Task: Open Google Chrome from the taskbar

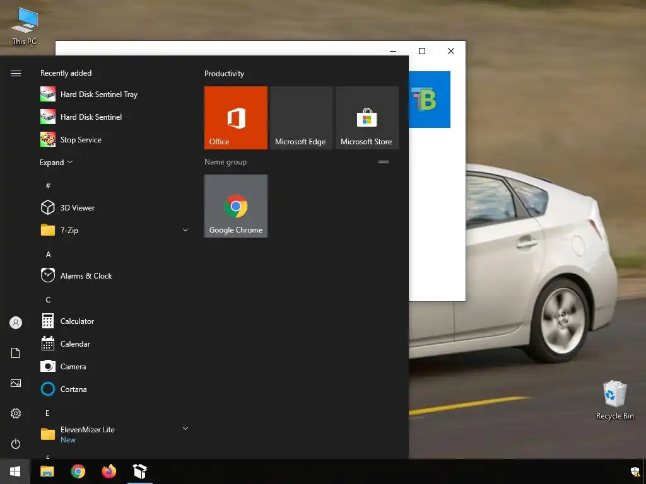Action: click(x=78, y=471)
